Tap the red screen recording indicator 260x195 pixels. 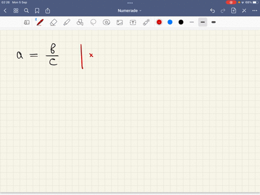pyautogui.click(x=231, y=2)
